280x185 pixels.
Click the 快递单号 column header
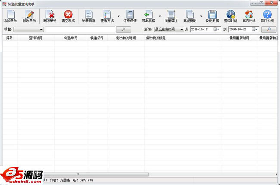pyautogui.click(x=71, y=38)
